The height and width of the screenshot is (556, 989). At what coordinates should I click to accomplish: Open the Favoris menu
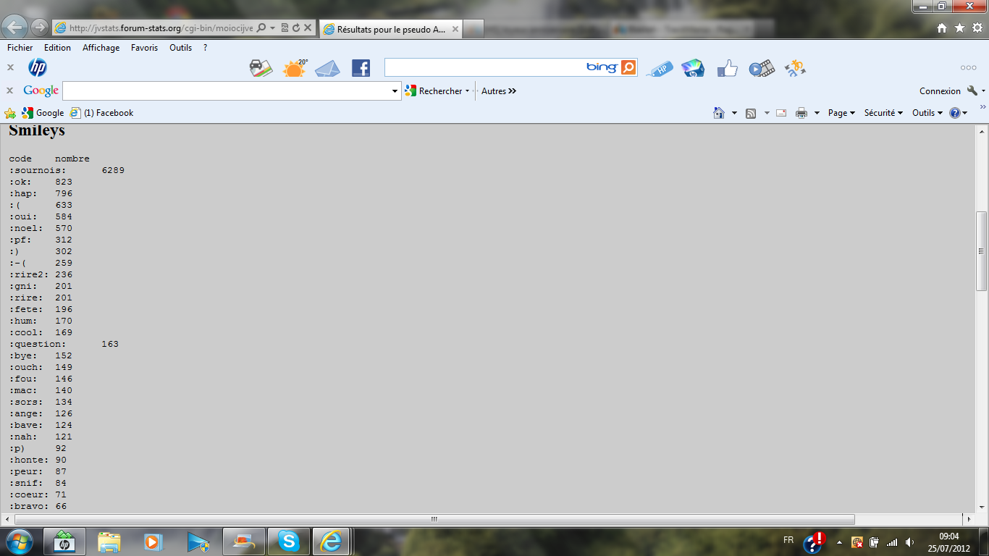144,48
